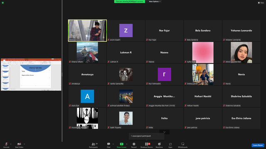The height and width of the screenshot is (149, 266).
Task: Open audio options arrow next to Unmute
Action: tap(11, 144)
